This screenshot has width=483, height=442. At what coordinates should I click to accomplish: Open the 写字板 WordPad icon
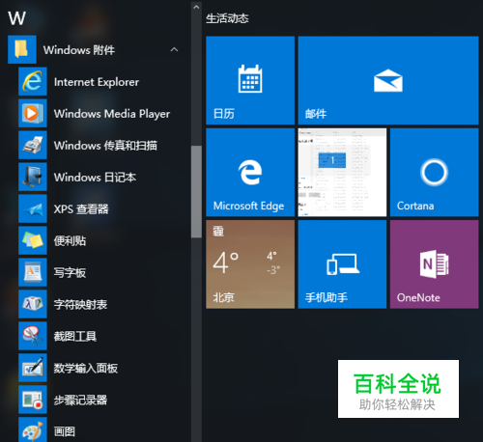33,272
